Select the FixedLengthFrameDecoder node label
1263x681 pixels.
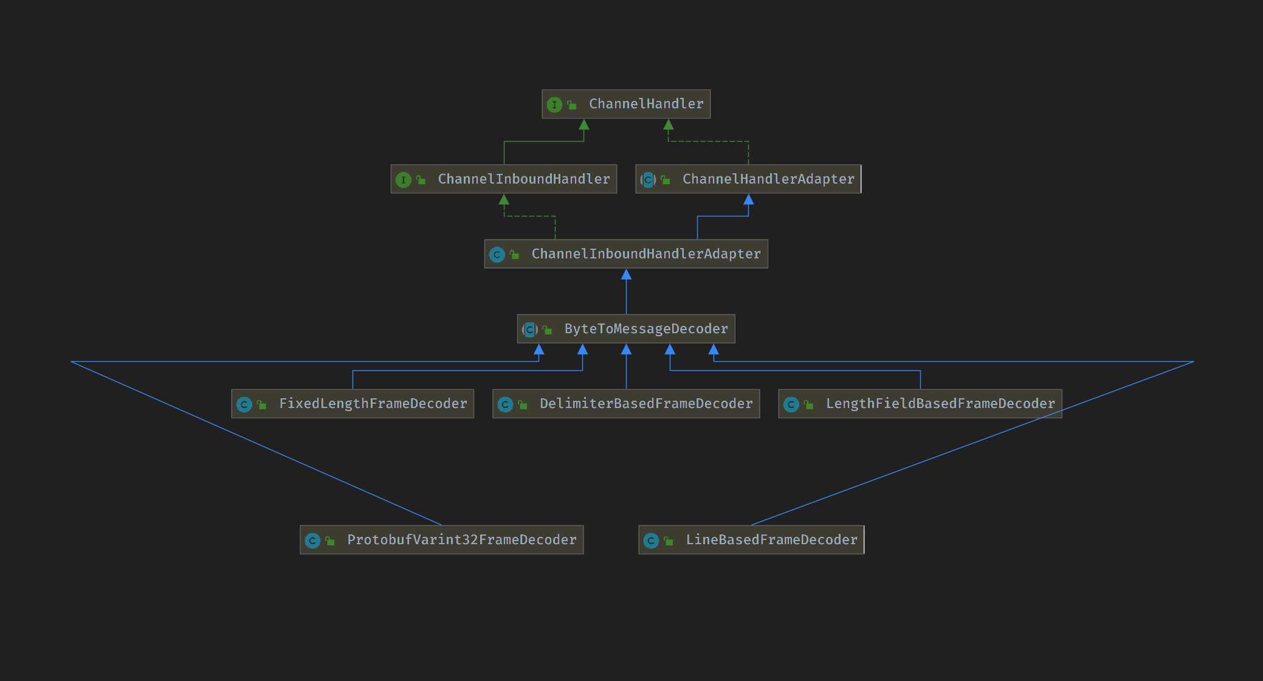(373, 404)
